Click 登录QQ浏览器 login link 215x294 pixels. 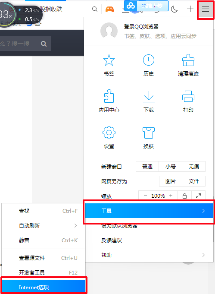pyautogui.click(x=141, y=27)
